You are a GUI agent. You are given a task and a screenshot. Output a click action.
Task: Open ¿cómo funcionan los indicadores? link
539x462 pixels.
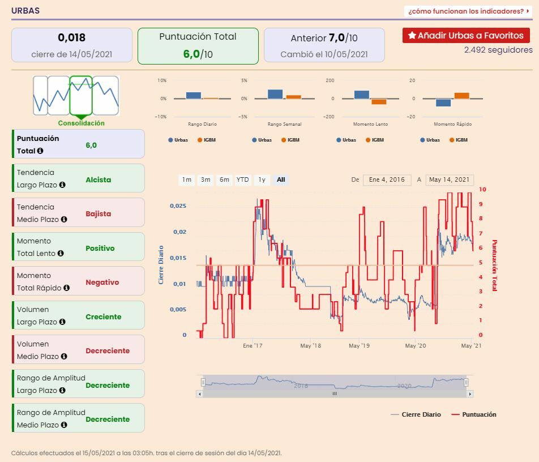coord(468,11)
